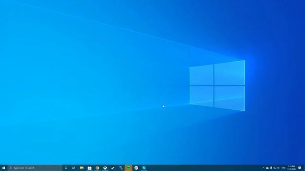Launch Google Chrome from the taskbar

(x=97, y=168)
